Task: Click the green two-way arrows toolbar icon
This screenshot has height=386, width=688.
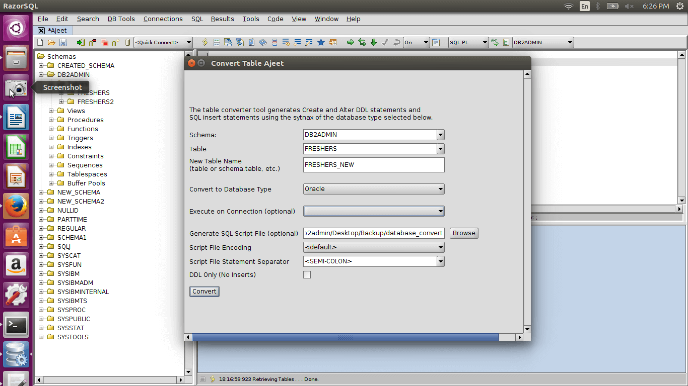Action: click(x=362, y=43)
